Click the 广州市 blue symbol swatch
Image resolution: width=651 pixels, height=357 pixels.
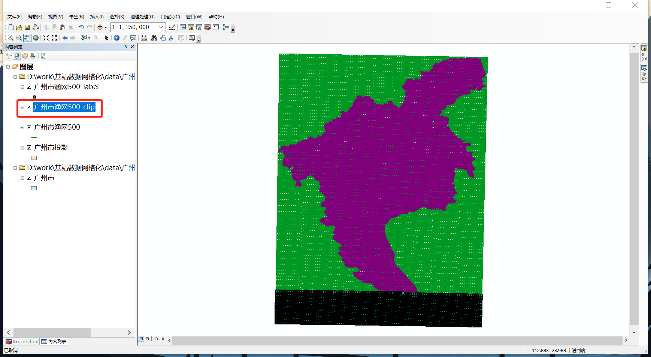(x=34, y=188)
